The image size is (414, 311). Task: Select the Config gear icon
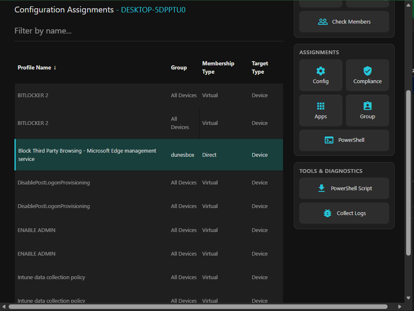pyautogui.click(x=321, y=71)
